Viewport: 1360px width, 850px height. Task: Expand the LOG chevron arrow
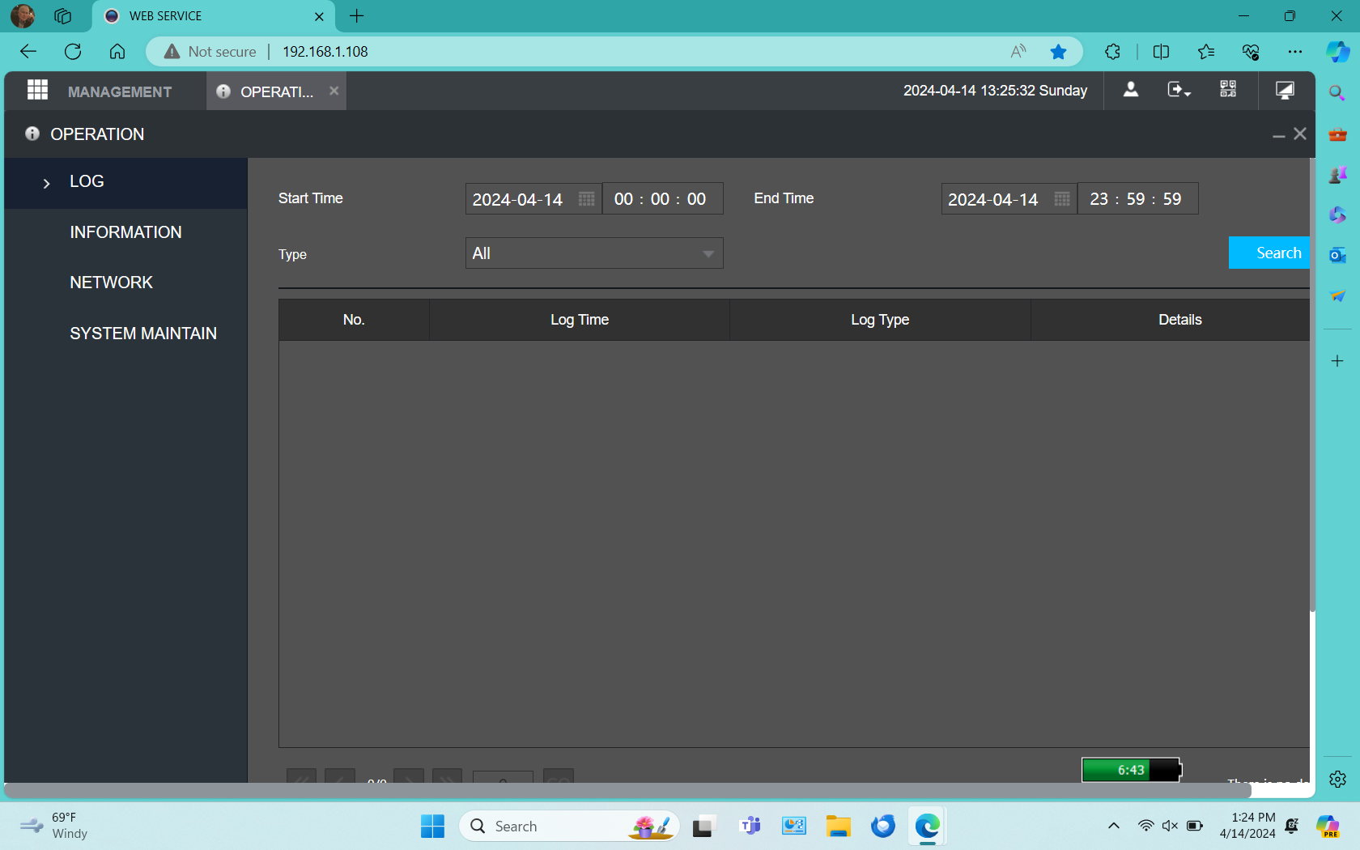tap(46, 184)
